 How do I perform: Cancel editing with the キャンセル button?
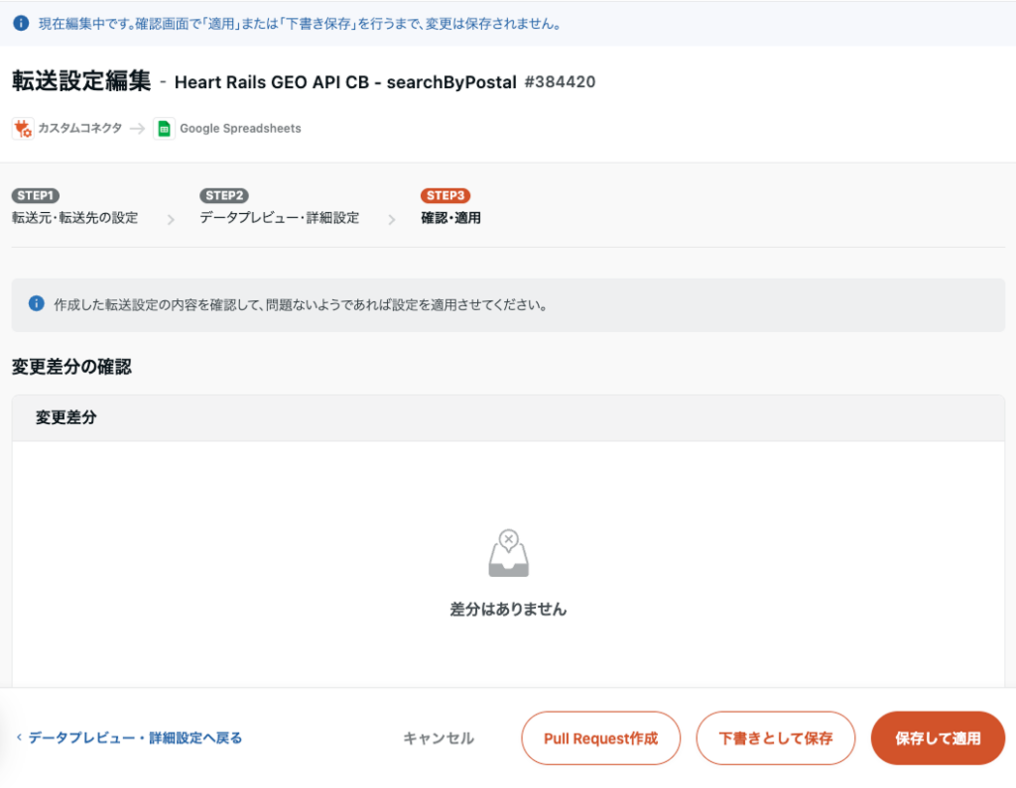[x=439, y=738]
